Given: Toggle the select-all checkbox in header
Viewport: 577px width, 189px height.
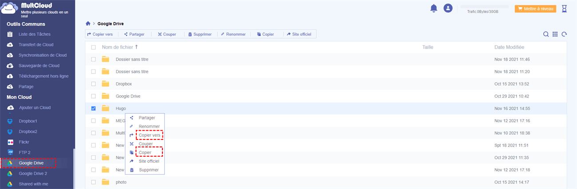Looking at the screenshot, I should pos(93,47).
